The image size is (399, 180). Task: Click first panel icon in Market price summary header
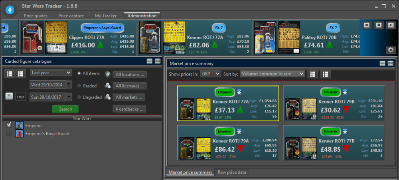383,63
